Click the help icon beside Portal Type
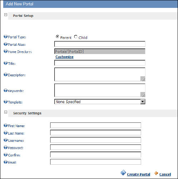The height and width of the screenshot is (179, 178). click(5, 37)
